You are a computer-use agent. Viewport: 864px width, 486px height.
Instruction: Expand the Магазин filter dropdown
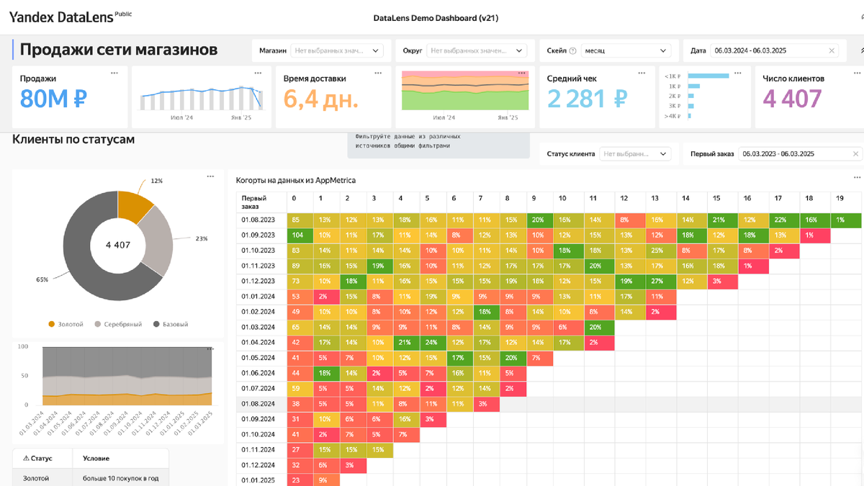coord(337,51)
